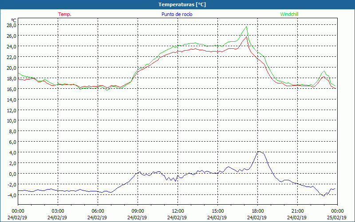
Task: Click the 21:00 time axis label
Action: (297, 211)
